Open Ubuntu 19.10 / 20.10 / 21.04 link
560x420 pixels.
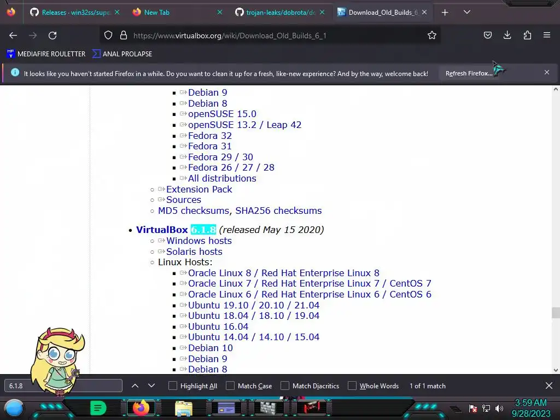[254, 305]
